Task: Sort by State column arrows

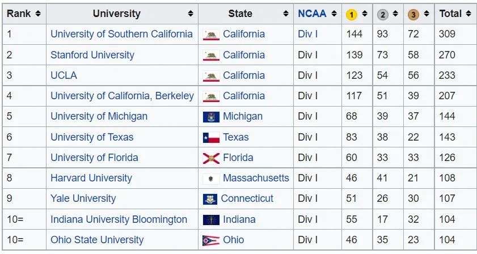Action: click(x=286, y=14)
